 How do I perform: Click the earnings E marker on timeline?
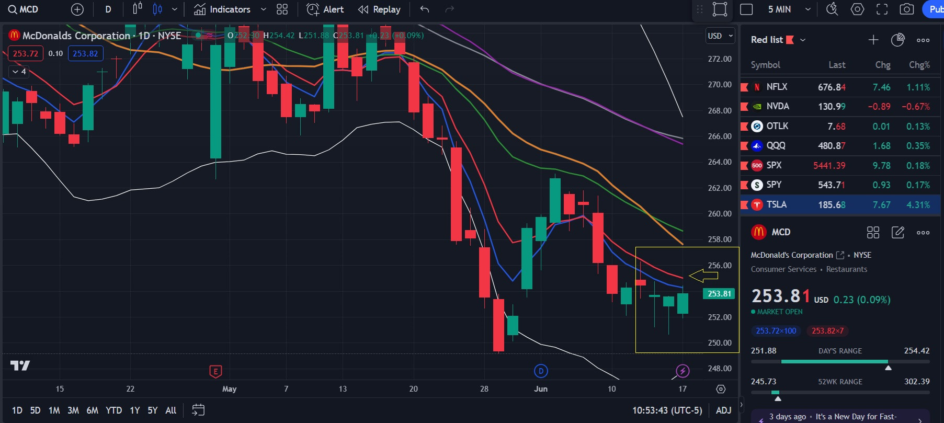(x=215, y=371)
